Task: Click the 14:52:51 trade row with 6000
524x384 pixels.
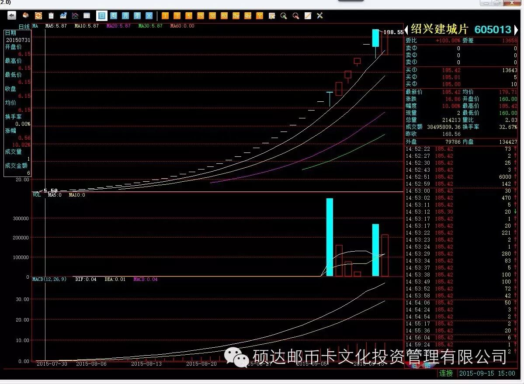Action: 461,177
